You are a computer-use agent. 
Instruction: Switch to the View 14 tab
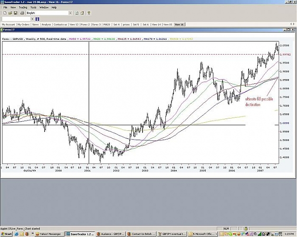click(x=156, y=25)
